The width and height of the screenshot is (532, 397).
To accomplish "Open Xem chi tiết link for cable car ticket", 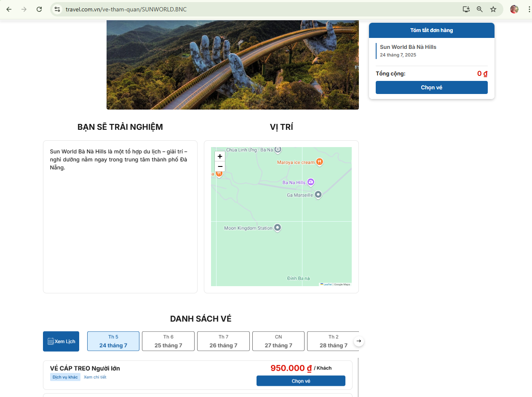I will tap(95, 377).
